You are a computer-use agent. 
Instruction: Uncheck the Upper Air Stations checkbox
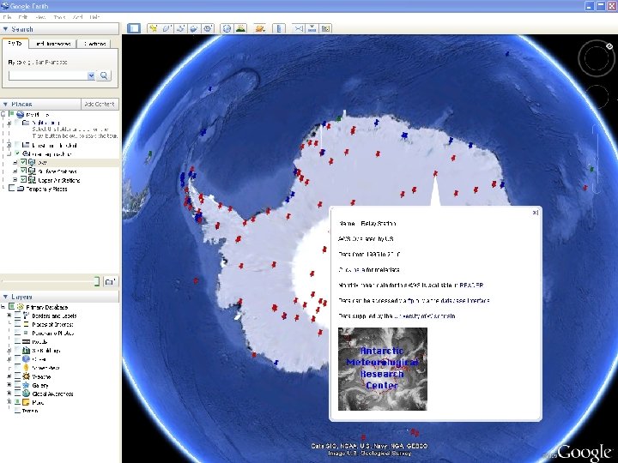24,180
